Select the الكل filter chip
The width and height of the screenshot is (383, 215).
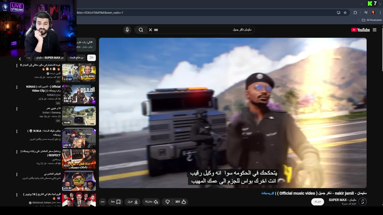92,58
